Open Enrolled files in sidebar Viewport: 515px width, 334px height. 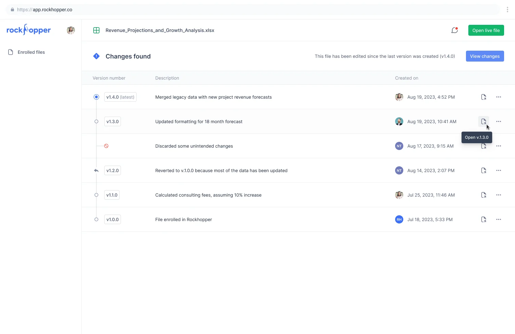[x=27, y=52]
